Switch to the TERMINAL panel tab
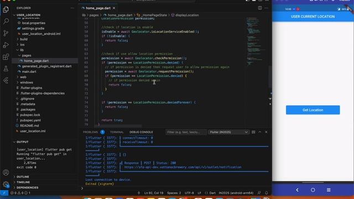This screenshot has height=199, width=354. tap(117, 132)
